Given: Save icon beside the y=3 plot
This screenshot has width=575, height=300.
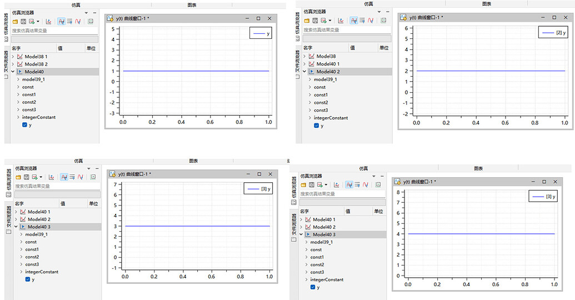Looking at the screenshot, I should point(27,177).
